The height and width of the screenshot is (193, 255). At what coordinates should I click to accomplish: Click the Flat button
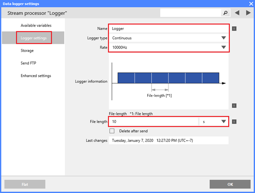point(25,184)
